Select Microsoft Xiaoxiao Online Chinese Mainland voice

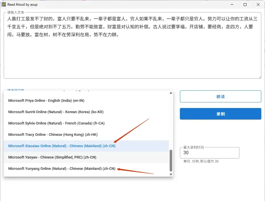coord(62,146)
